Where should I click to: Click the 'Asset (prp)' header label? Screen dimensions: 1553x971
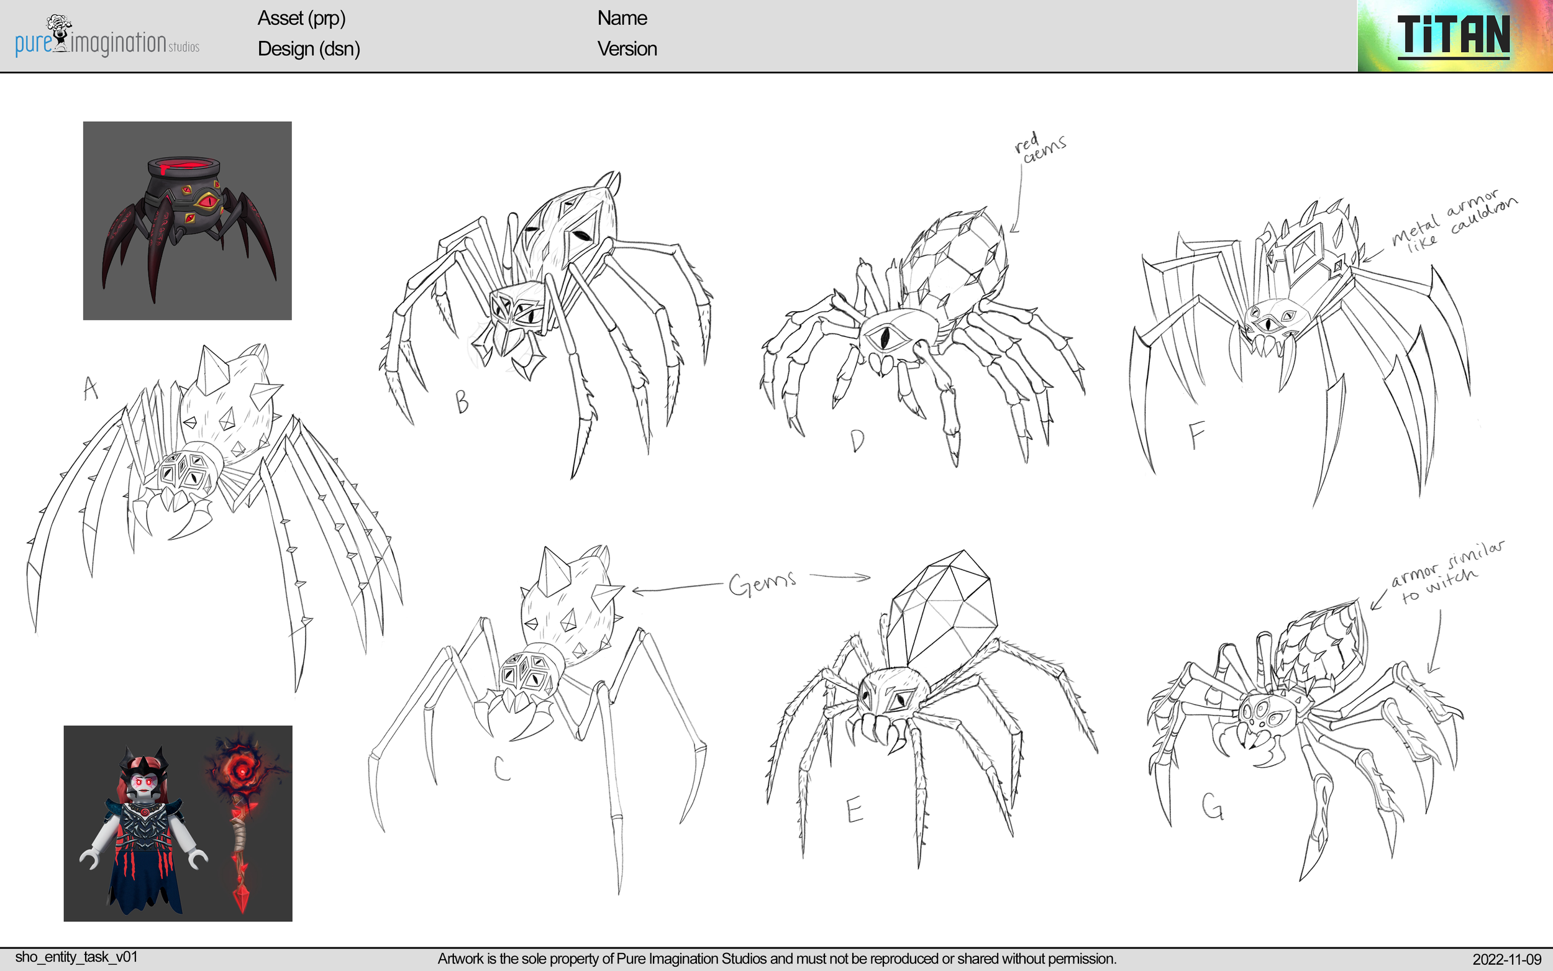tap(303, 19)
